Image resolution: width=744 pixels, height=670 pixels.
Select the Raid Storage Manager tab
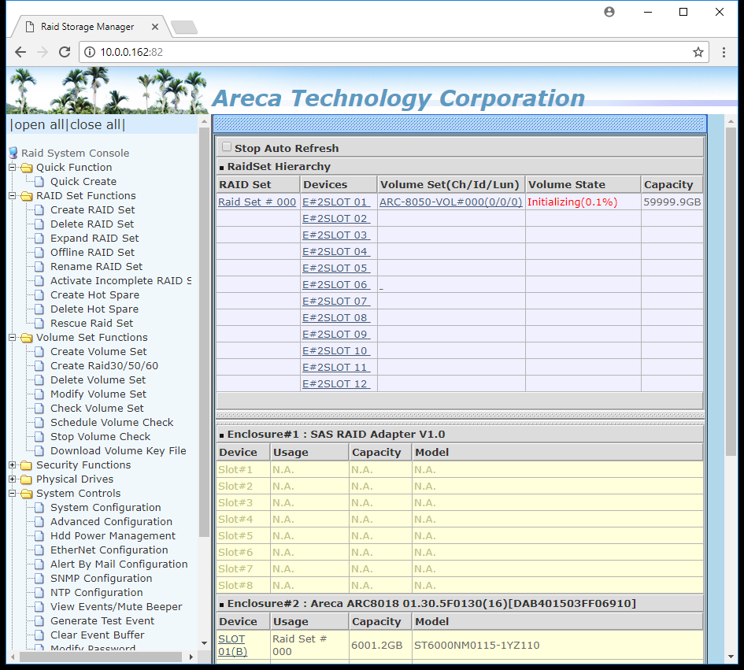pyautogui.click(x=87, y=27)
